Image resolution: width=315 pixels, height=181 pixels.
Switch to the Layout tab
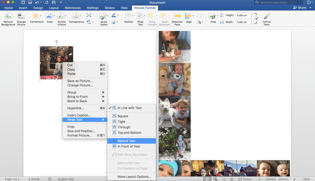[x=54, y=8]
